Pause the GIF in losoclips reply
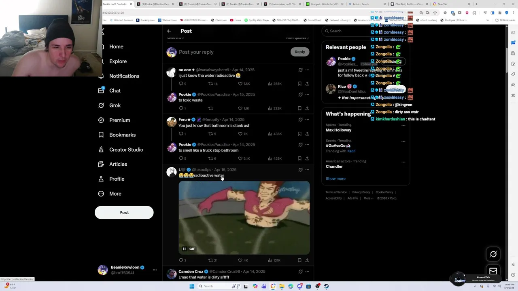518x291 pixels. click(x=184, y=249)
